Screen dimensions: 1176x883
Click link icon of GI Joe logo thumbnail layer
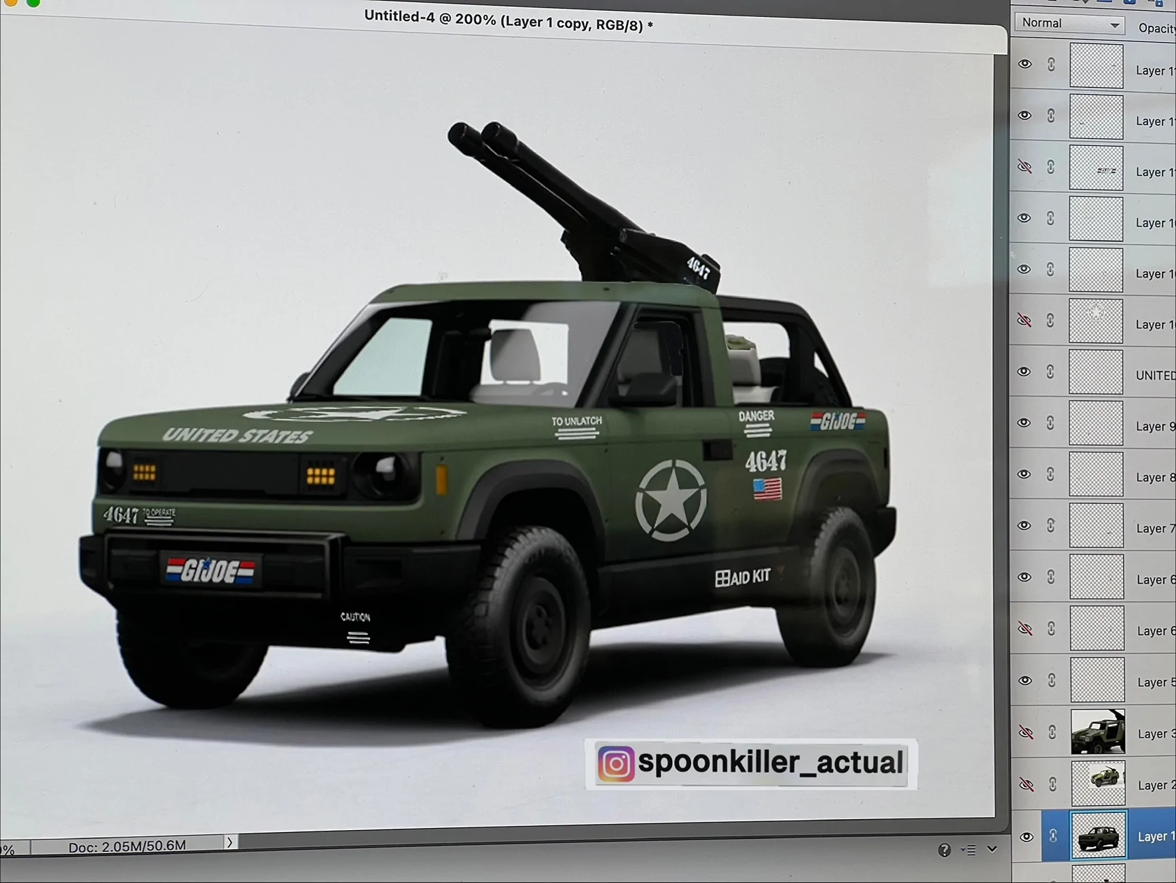(x=1050, y=166)
